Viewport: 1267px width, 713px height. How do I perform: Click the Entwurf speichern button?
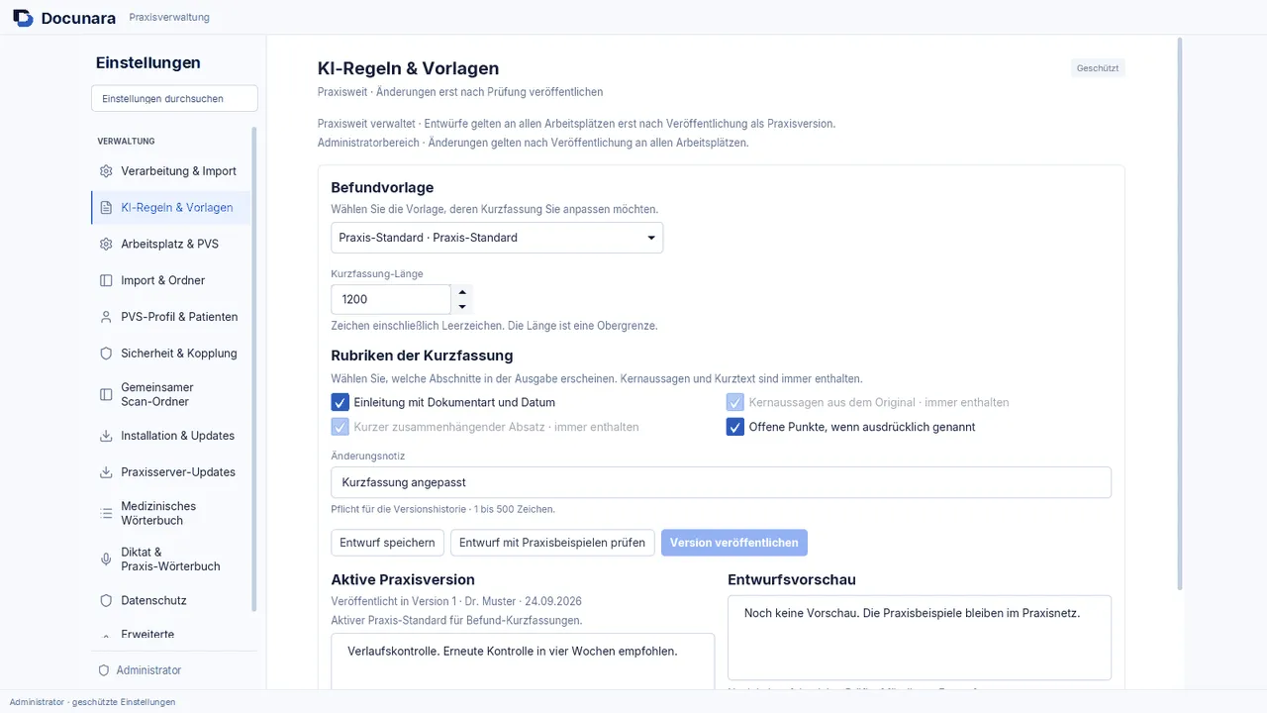387,543
